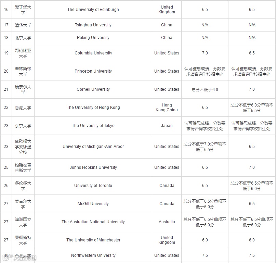Click 'University of Michigan-Ann Arbor' text

(93, 147)
